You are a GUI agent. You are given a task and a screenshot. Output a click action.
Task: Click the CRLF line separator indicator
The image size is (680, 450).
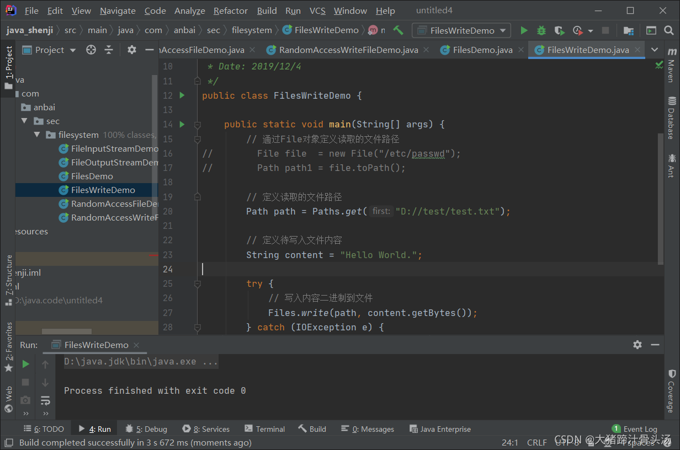coord(536,442)
